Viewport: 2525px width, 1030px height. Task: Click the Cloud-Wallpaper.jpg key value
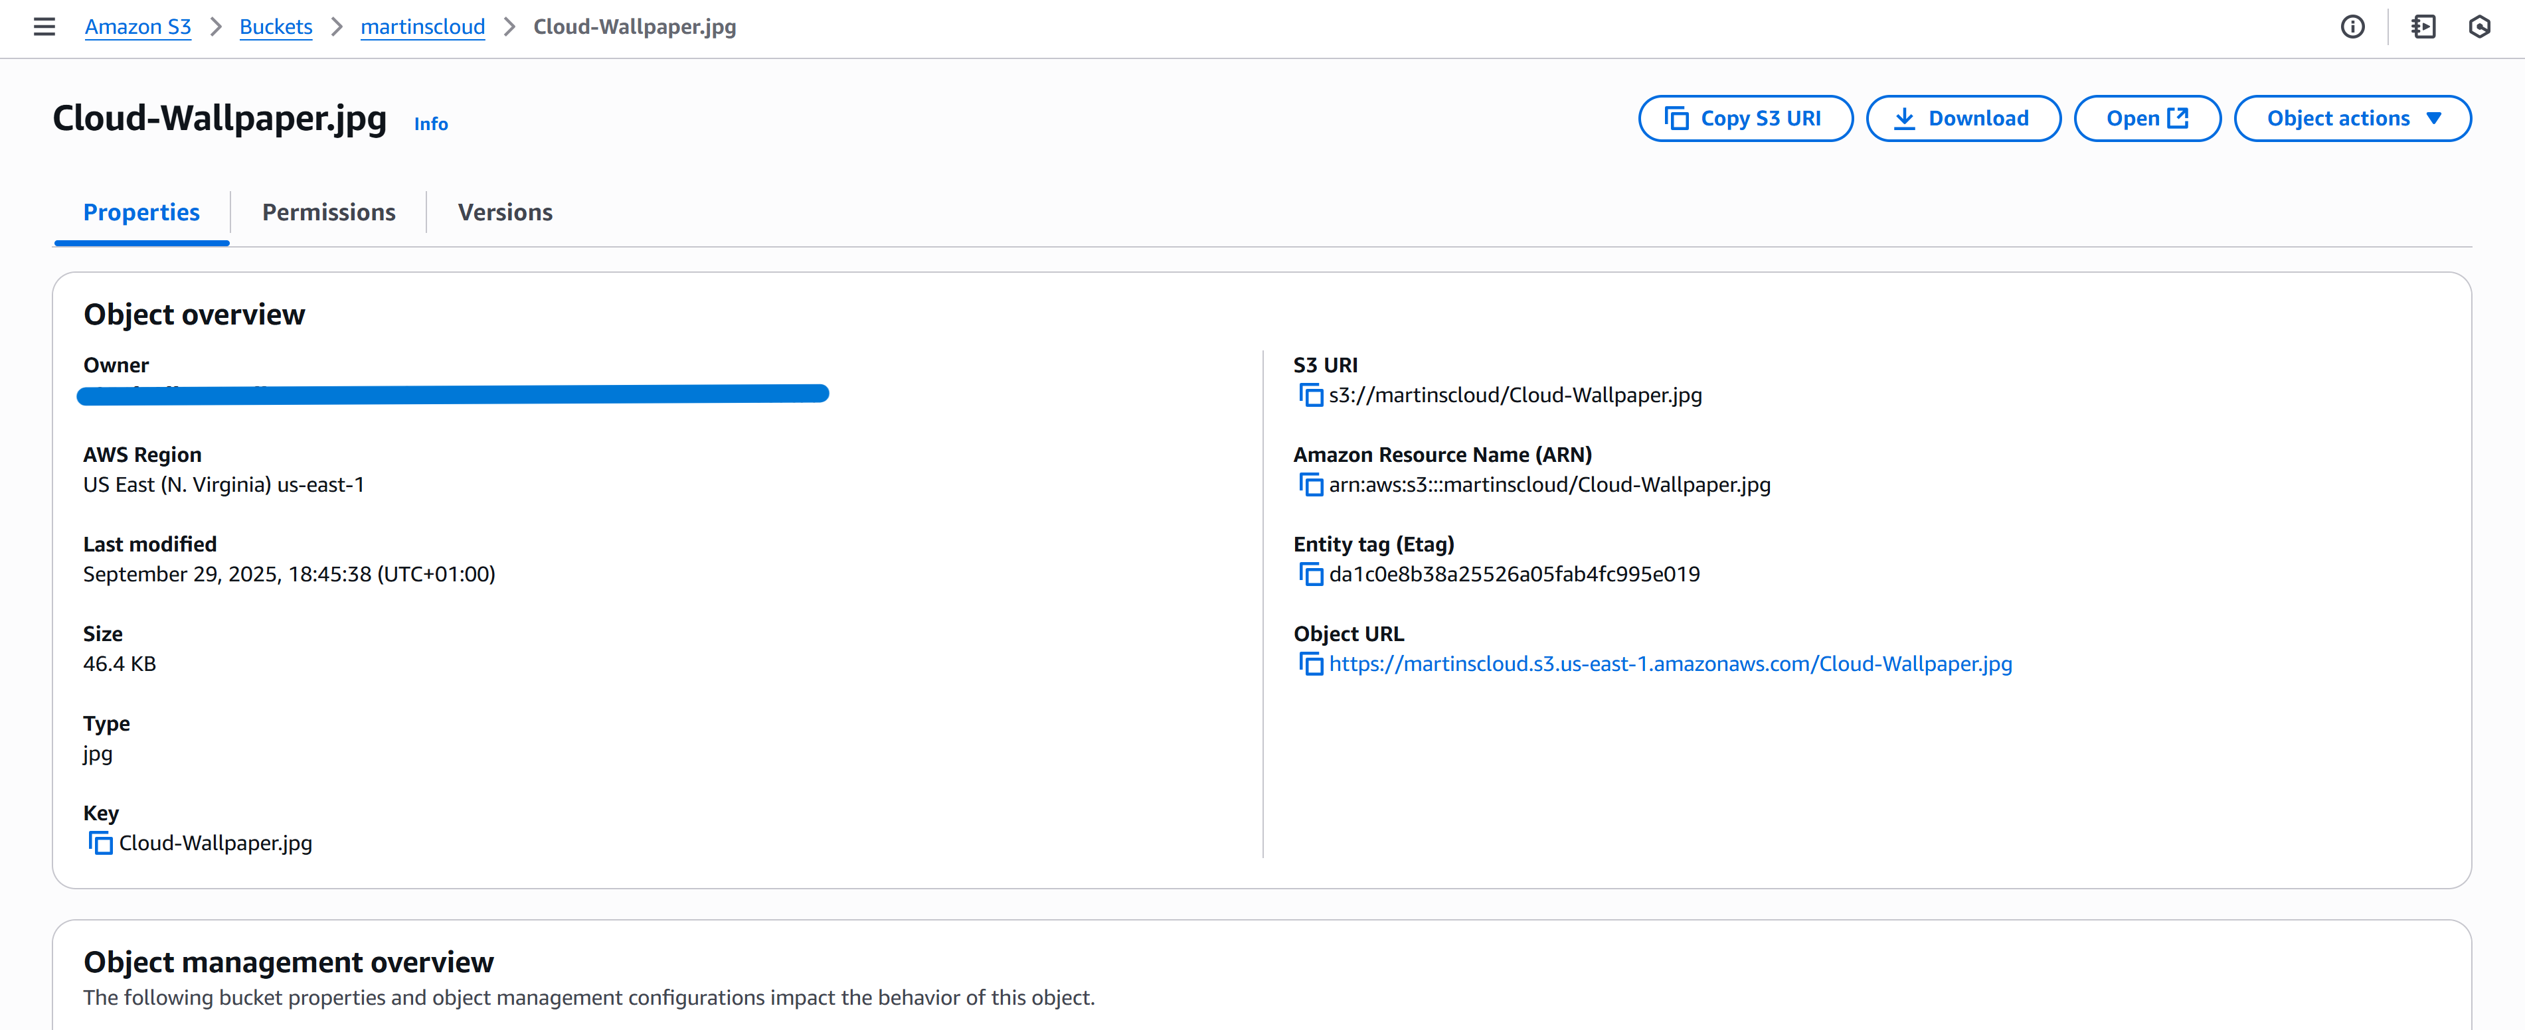tap(216, 843)
